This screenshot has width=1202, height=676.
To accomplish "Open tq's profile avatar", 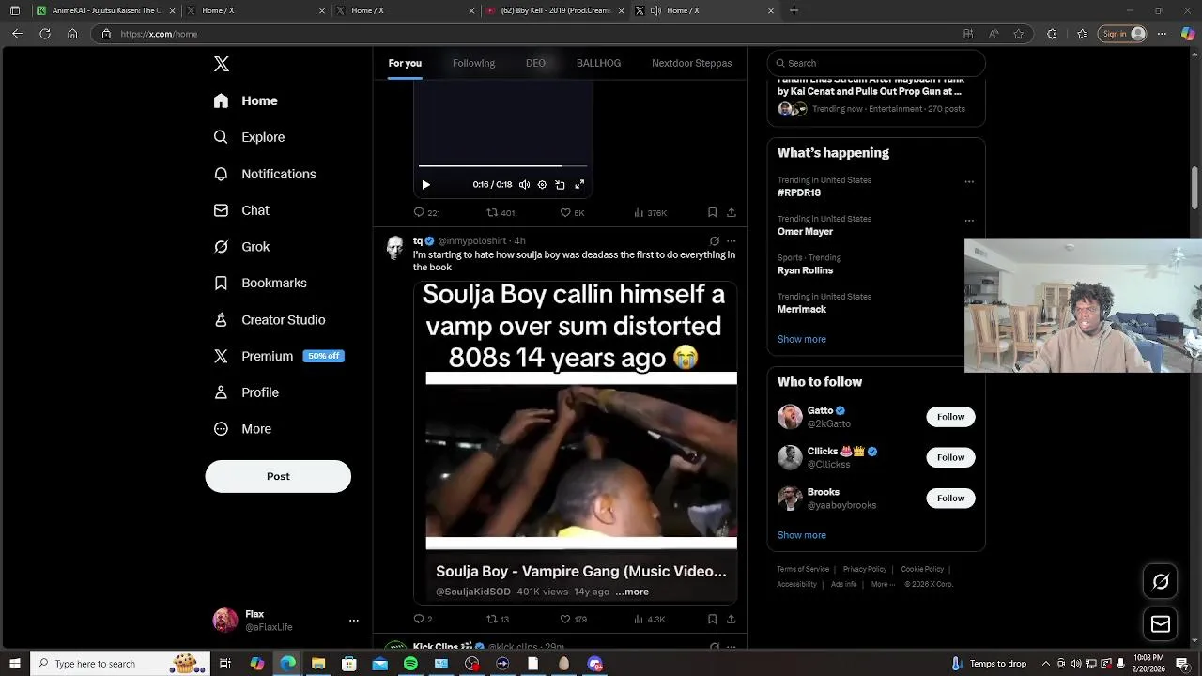I will pos(394,248).
